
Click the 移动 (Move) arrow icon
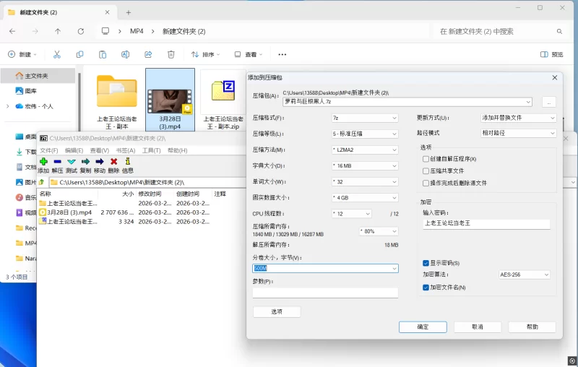(100, 162)
